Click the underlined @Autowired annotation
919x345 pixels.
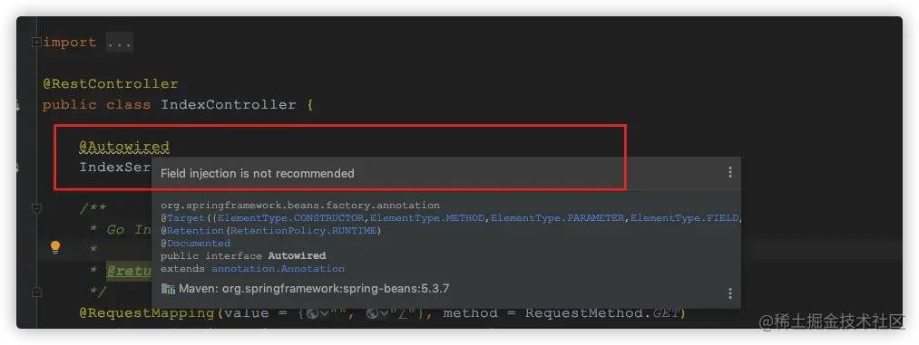pos(124,146)
